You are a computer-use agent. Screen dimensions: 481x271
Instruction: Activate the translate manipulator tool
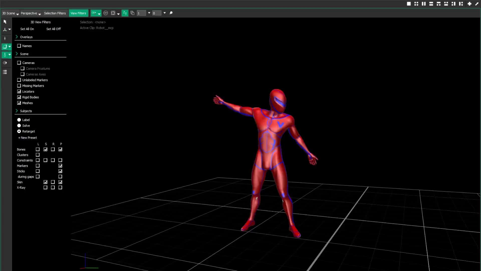5,30
